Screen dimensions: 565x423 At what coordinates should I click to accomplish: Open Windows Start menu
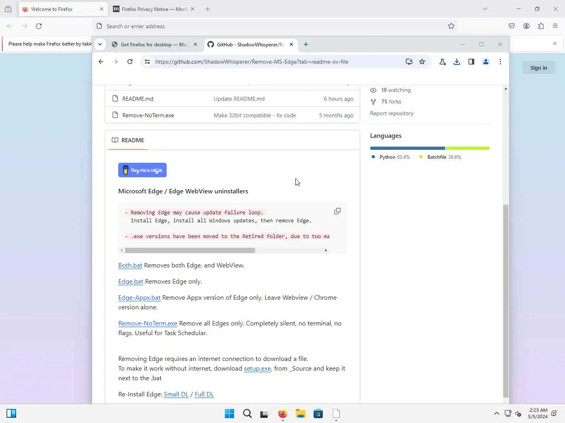point(229,414)
